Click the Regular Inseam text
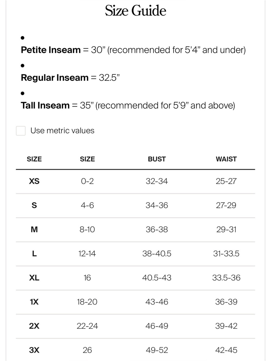The image size is (271, 361). (55, 77)
